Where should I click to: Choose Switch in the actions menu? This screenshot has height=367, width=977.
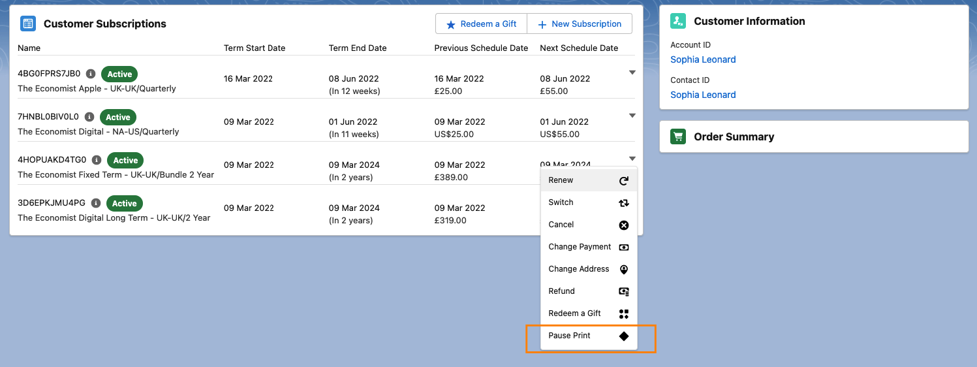tap(589, 202)
